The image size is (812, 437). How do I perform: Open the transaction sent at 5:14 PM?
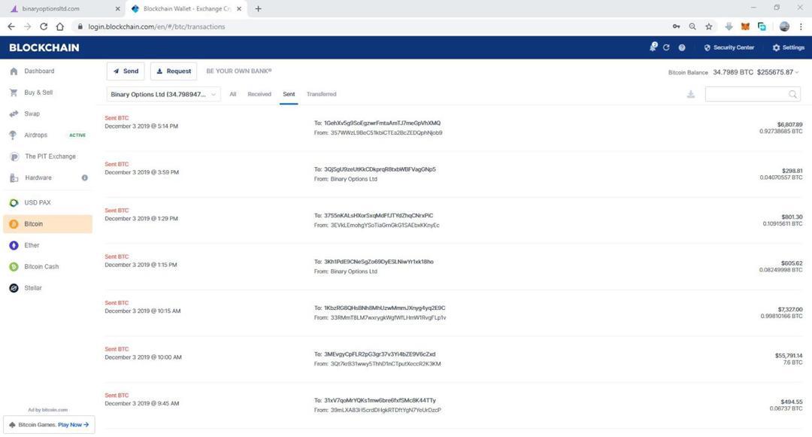pyautogui.click(x=453, y=128)
